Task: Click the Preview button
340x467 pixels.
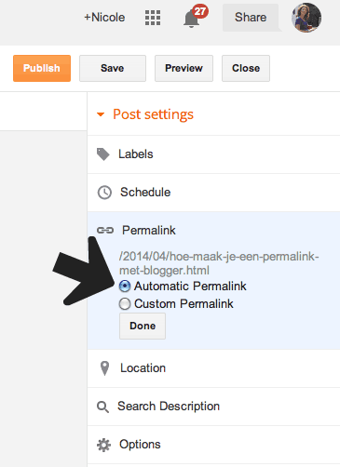Action: point(184,68)
